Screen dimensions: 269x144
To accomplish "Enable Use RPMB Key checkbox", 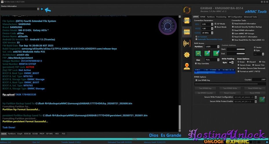I will pyautogui.click(x=196, y=80).
